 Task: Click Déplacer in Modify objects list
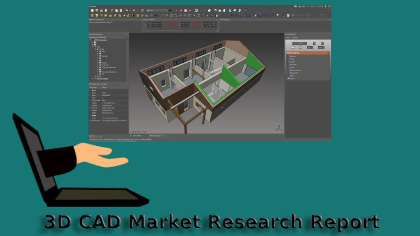(292, 56)
